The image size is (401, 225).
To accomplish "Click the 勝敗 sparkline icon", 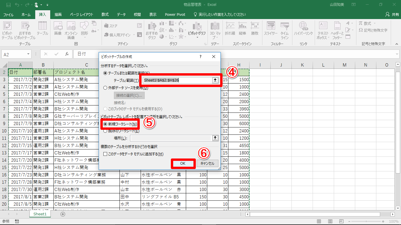I will tap(255, 28).
